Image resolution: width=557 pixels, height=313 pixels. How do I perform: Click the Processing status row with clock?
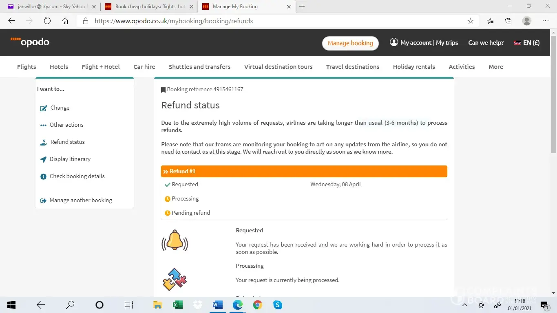coord(304,198)
